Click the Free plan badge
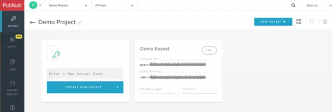The height and width of the screenshot is (112, 333). point(209,50)
